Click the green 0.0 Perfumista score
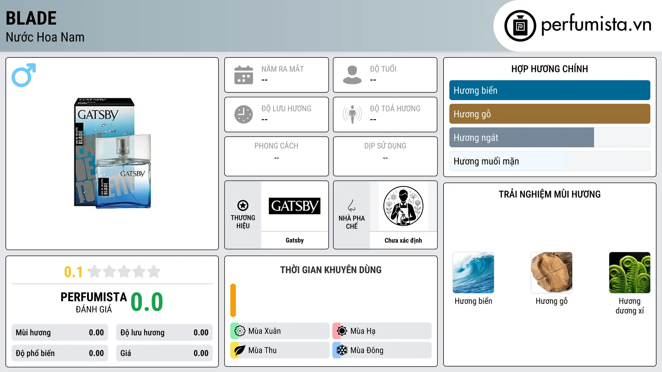The image size is (662, 372). (x=147, y=302)
